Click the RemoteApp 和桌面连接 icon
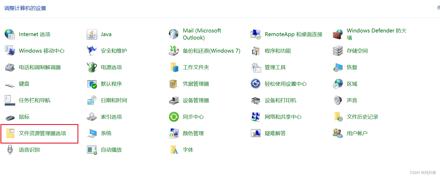440x177 pixels. point(256,34)
